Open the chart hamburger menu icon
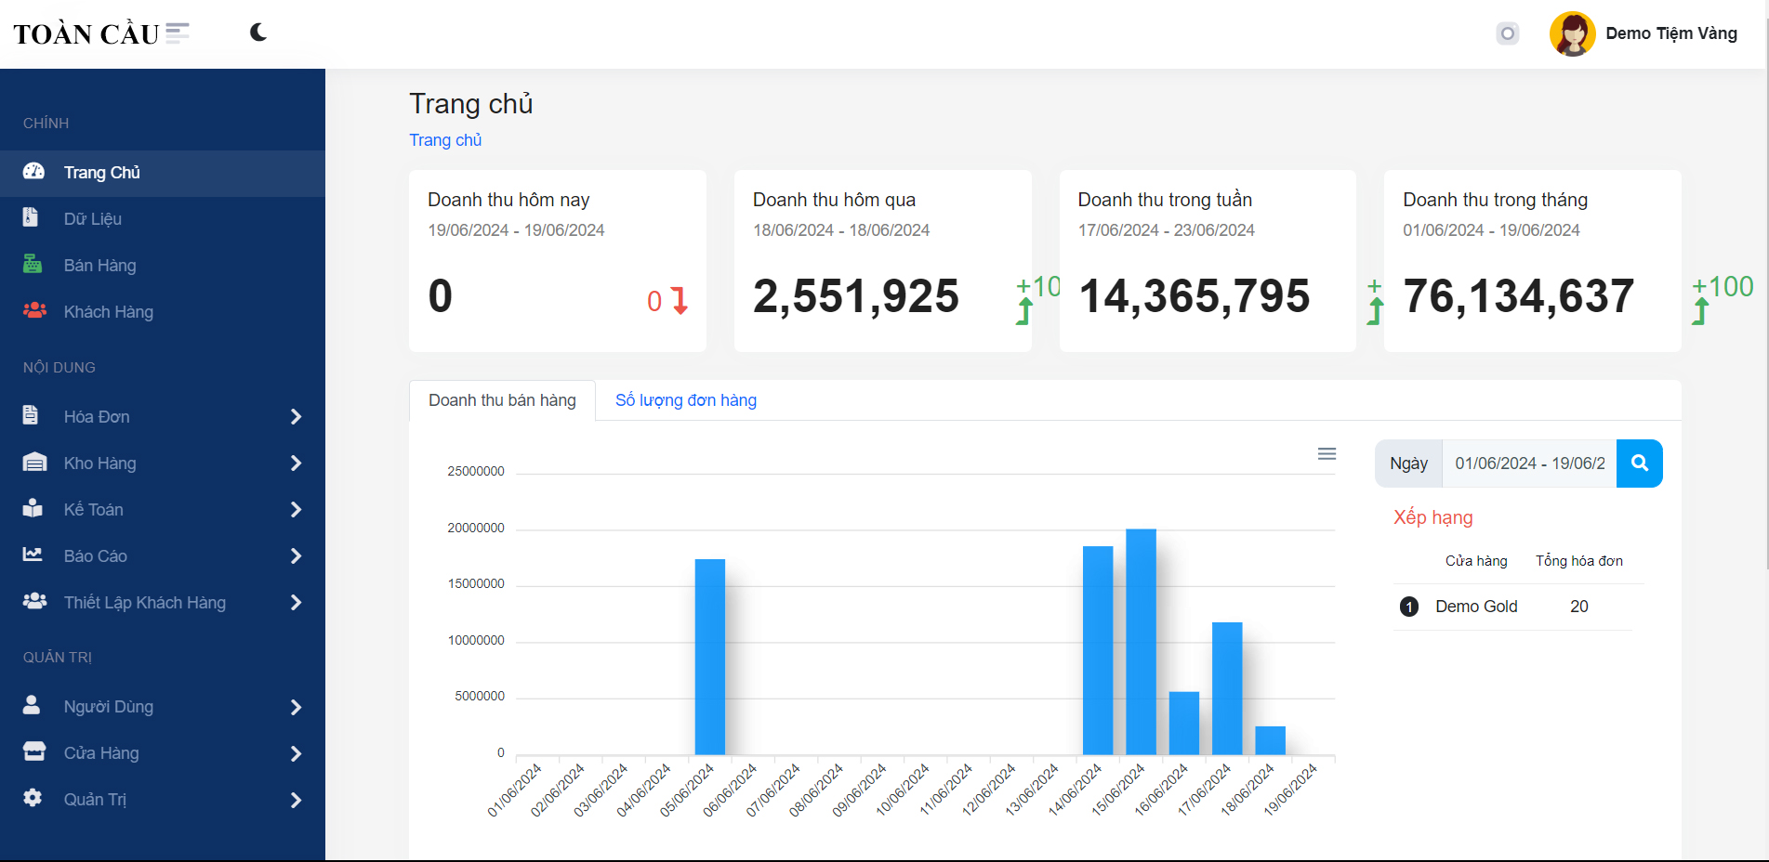Viewport: 1769px width, 862px height. [1327, 454]
